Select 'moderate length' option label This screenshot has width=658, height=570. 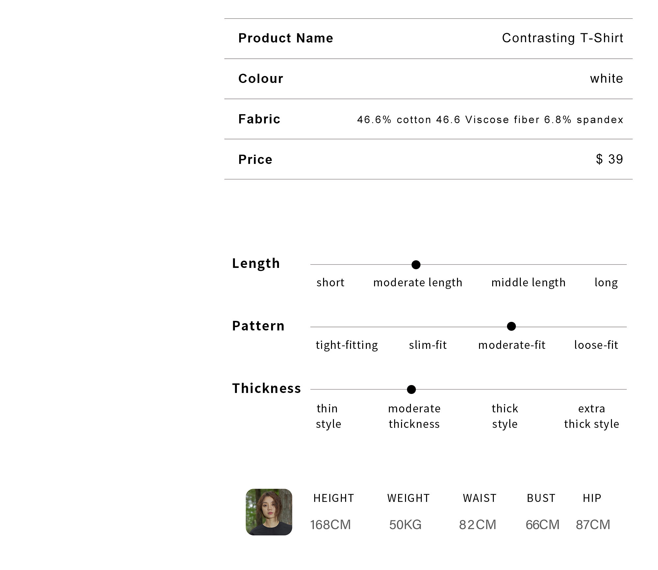pos(418,282)
